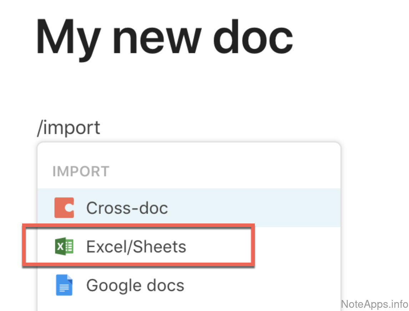Viewport: 409px width, 311px height.
Task: Click the green Excel spreadsheet icon
Action: pyautogui.click(x=64, y=247)
